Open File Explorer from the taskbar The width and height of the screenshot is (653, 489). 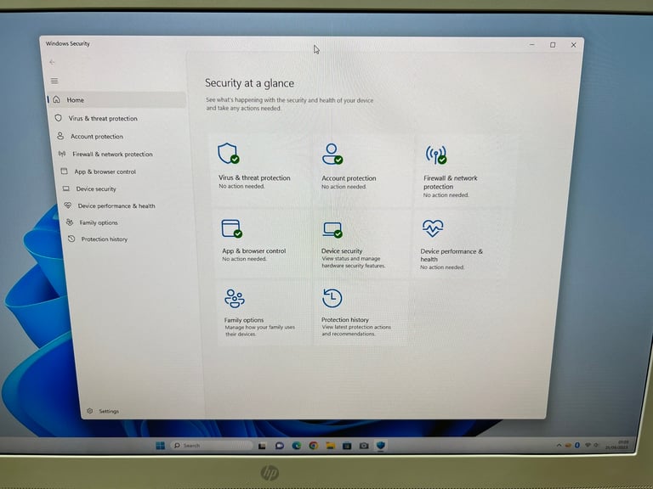coord(330,446)
